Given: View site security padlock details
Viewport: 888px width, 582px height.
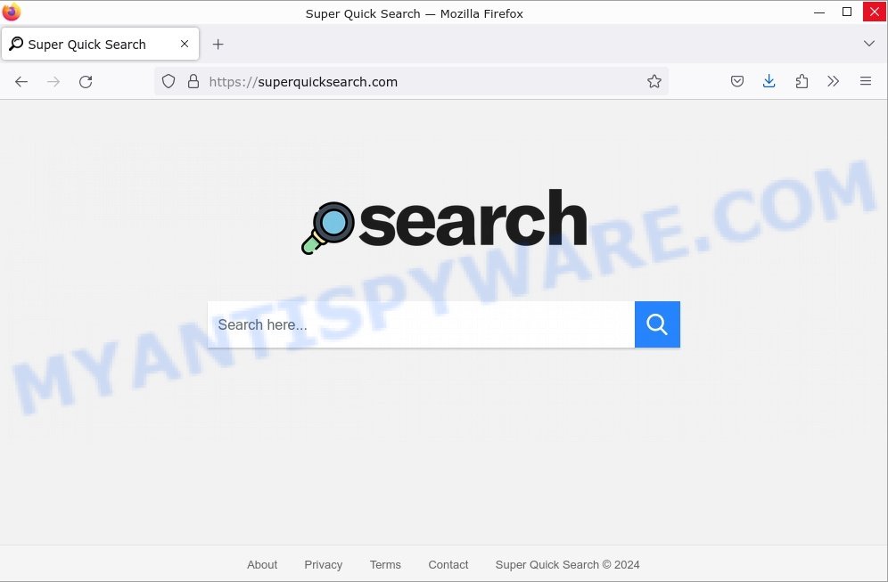Looking at the screenshot, I should (193, 81).
